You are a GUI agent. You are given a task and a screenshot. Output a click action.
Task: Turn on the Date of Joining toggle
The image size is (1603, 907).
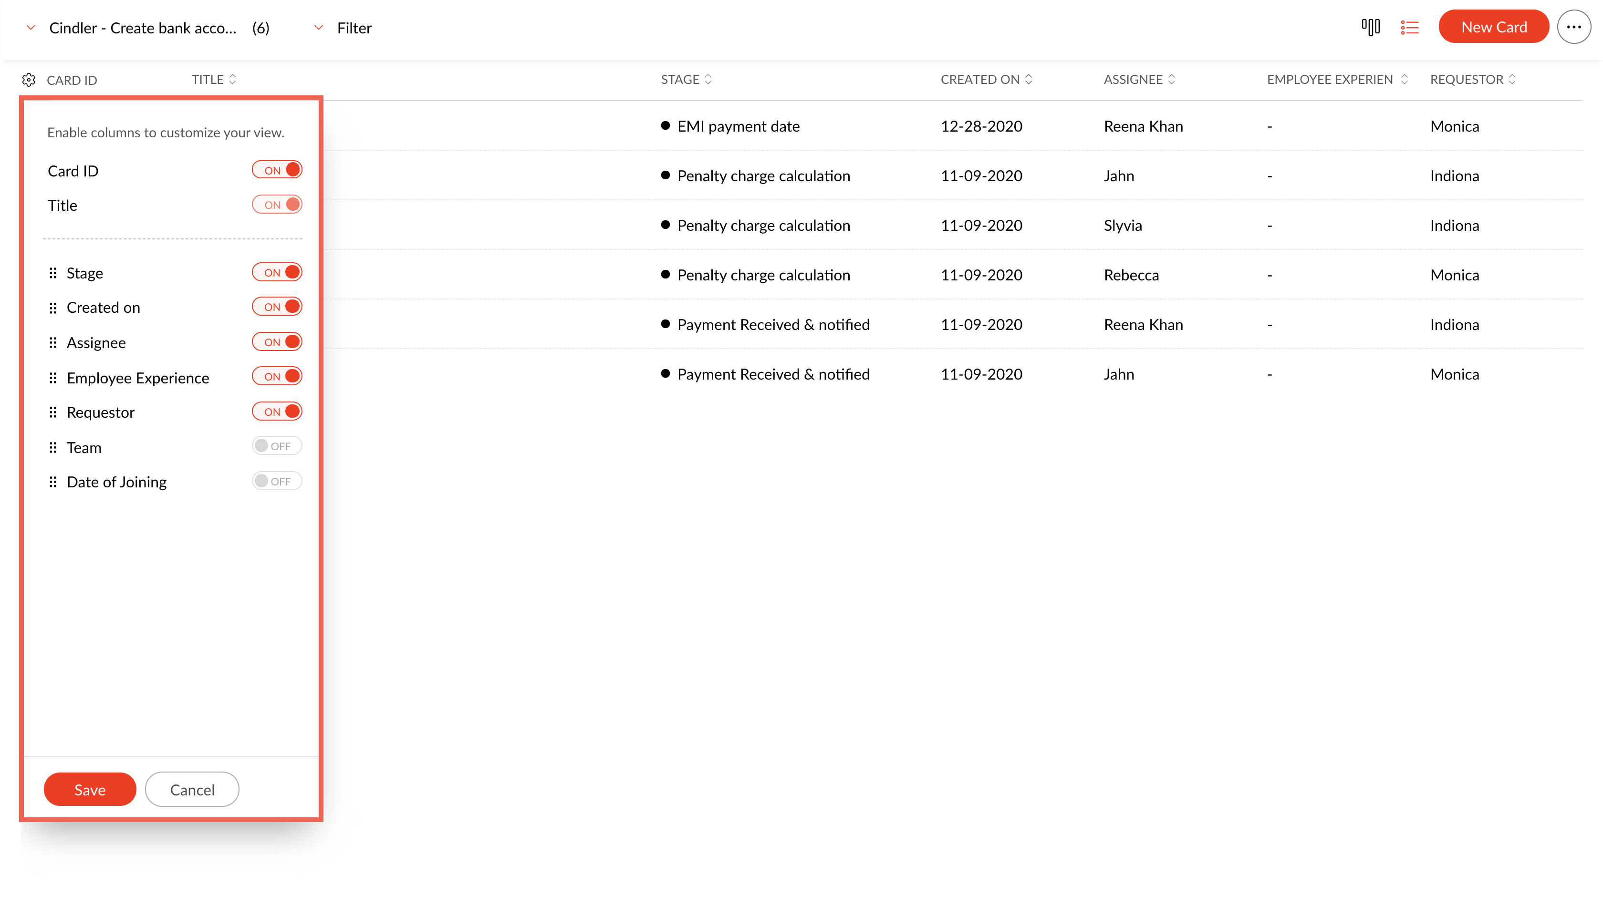point(277,481)
